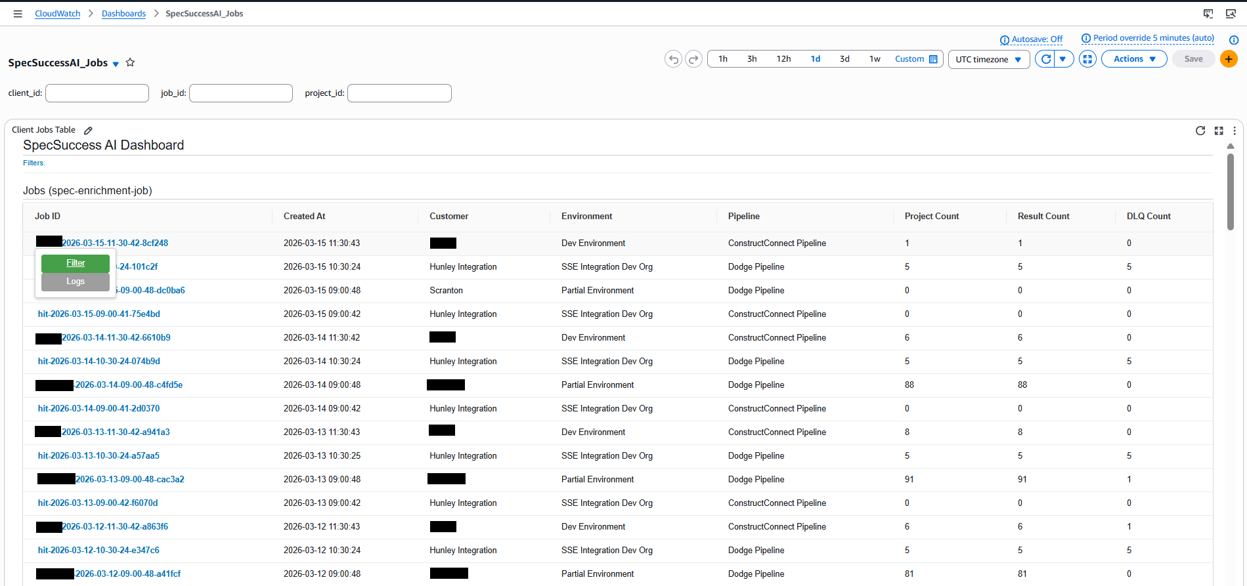Image resolution: width=1247 pixels, height=586 pixels.
Task: Focus the job_id input field
Action: [x=241, y=93]
